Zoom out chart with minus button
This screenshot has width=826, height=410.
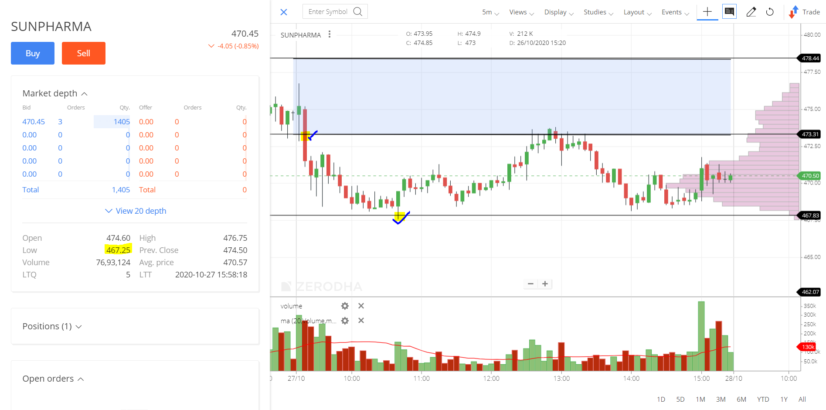pyautogui.click(x=530, y=284)
